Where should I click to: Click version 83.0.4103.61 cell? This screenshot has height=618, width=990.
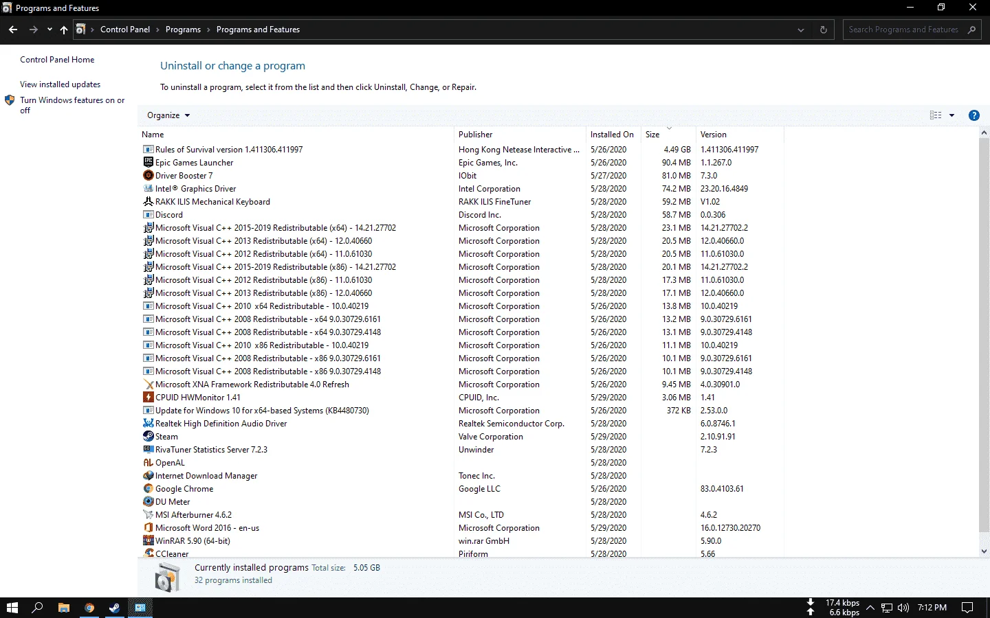coord(722,488)
